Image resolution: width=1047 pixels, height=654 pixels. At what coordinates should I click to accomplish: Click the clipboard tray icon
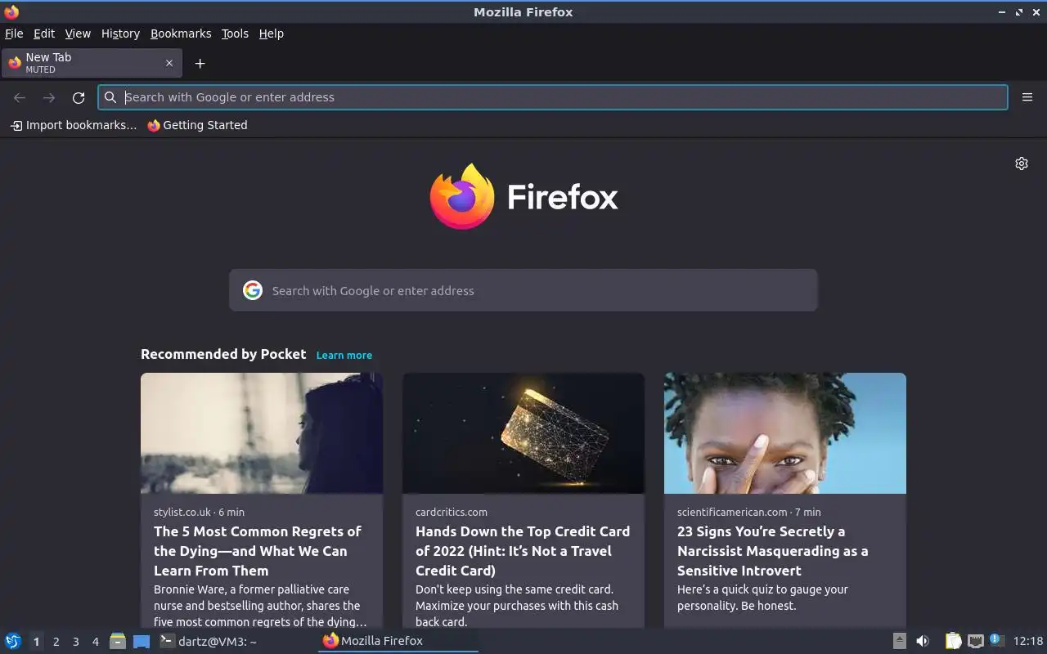point(953,641)
